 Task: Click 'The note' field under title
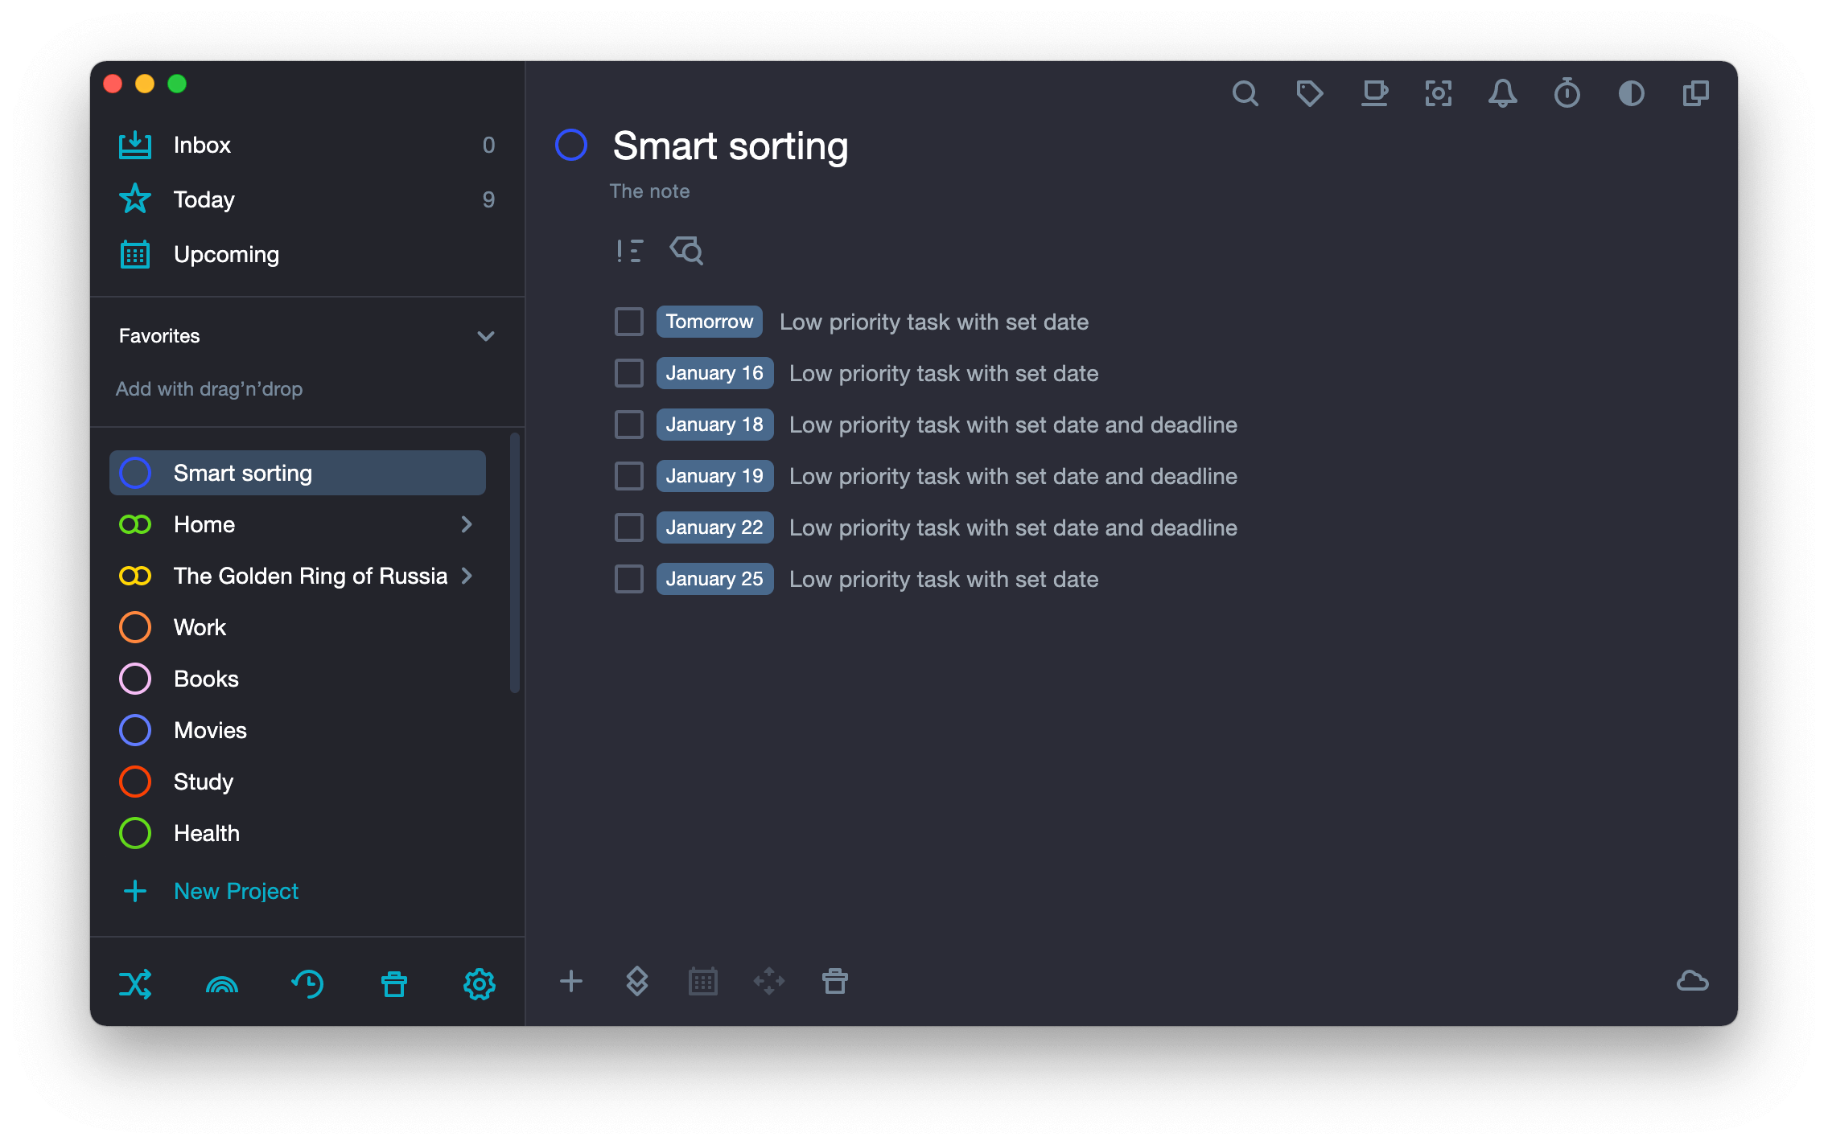649,191
